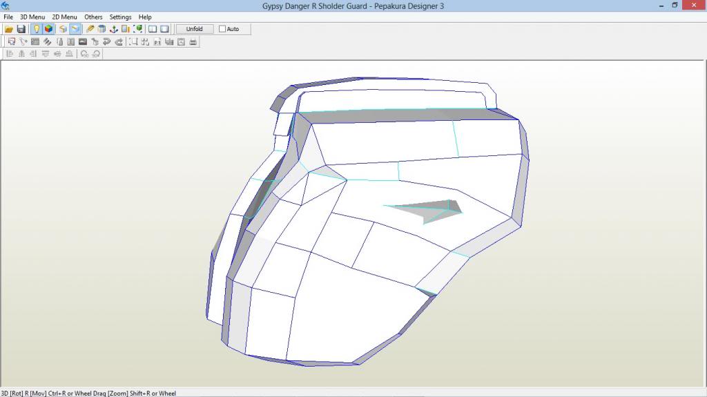Viewport: 707px width, 397px height.
Task: Click the redo curved arrow icon
Action: (119, 42)
